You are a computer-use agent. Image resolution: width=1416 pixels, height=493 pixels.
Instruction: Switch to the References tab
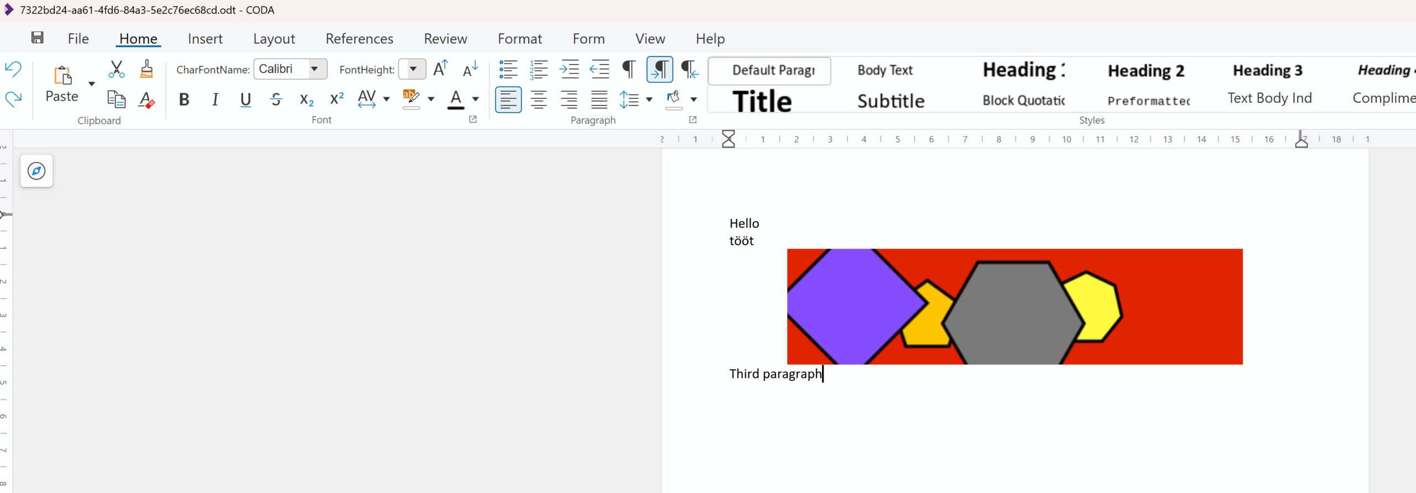point(359,39)
